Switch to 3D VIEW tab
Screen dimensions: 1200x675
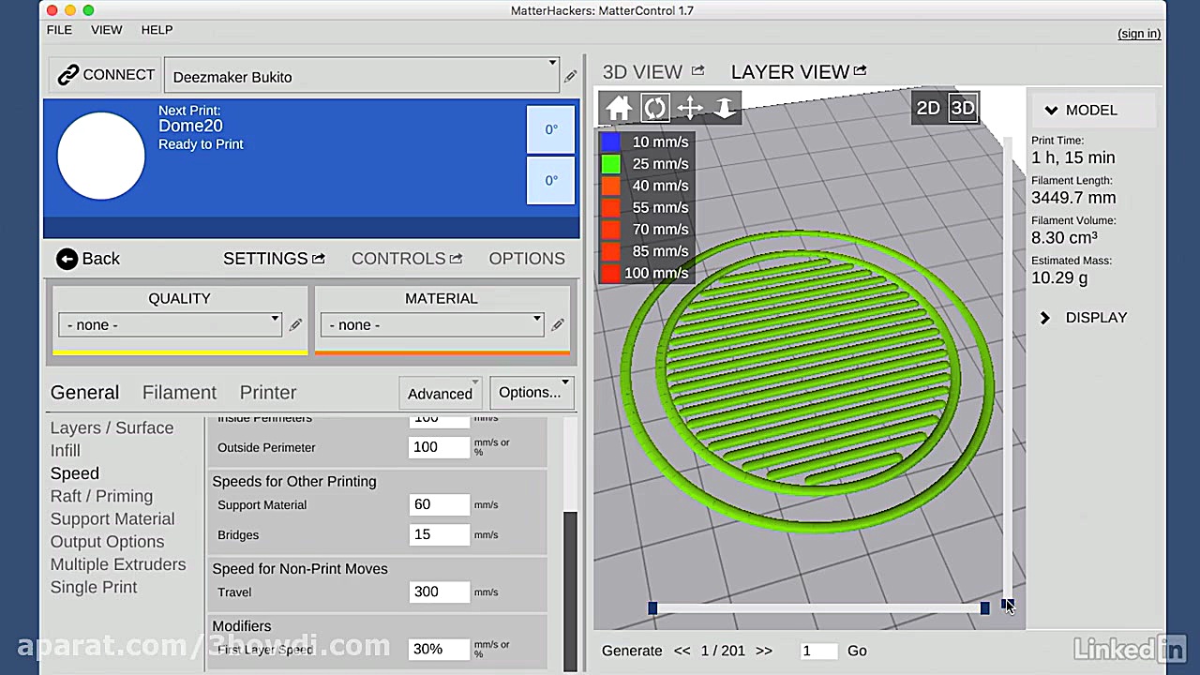point(642,72)
